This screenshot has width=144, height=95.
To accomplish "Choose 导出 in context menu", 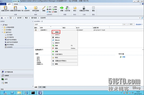I will tap(64, 40).
